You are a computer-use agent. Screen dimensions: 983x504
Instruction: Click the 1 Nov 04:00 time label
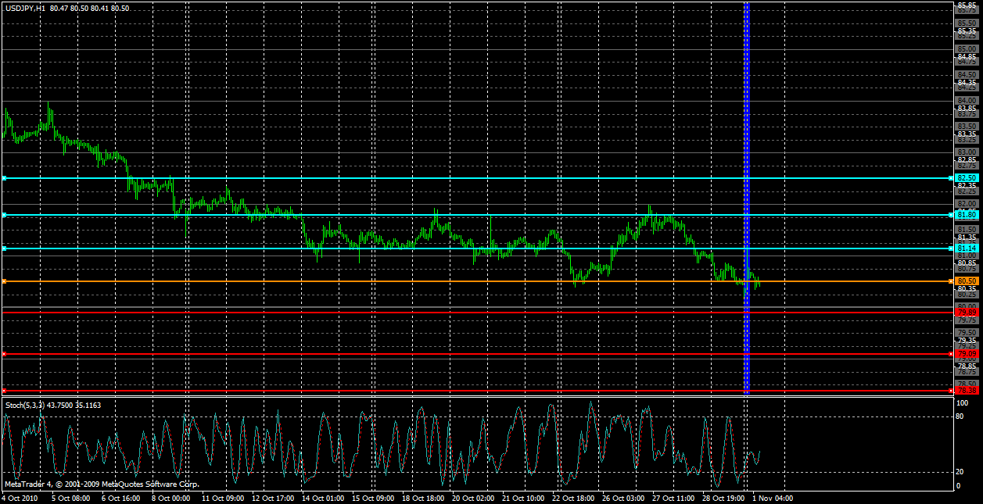(x=773, y=497)
